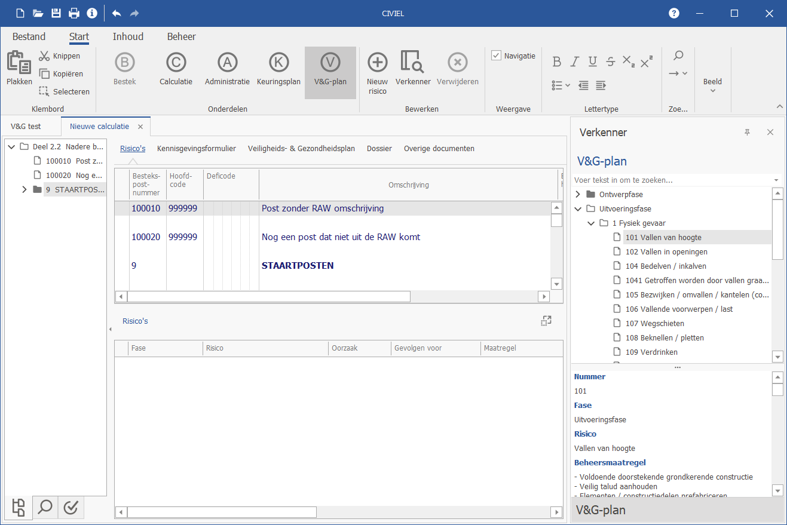Maximize the lower Risico's section
Screen dimensions: 787x525
pyautogui.click(x=546, y=321)
